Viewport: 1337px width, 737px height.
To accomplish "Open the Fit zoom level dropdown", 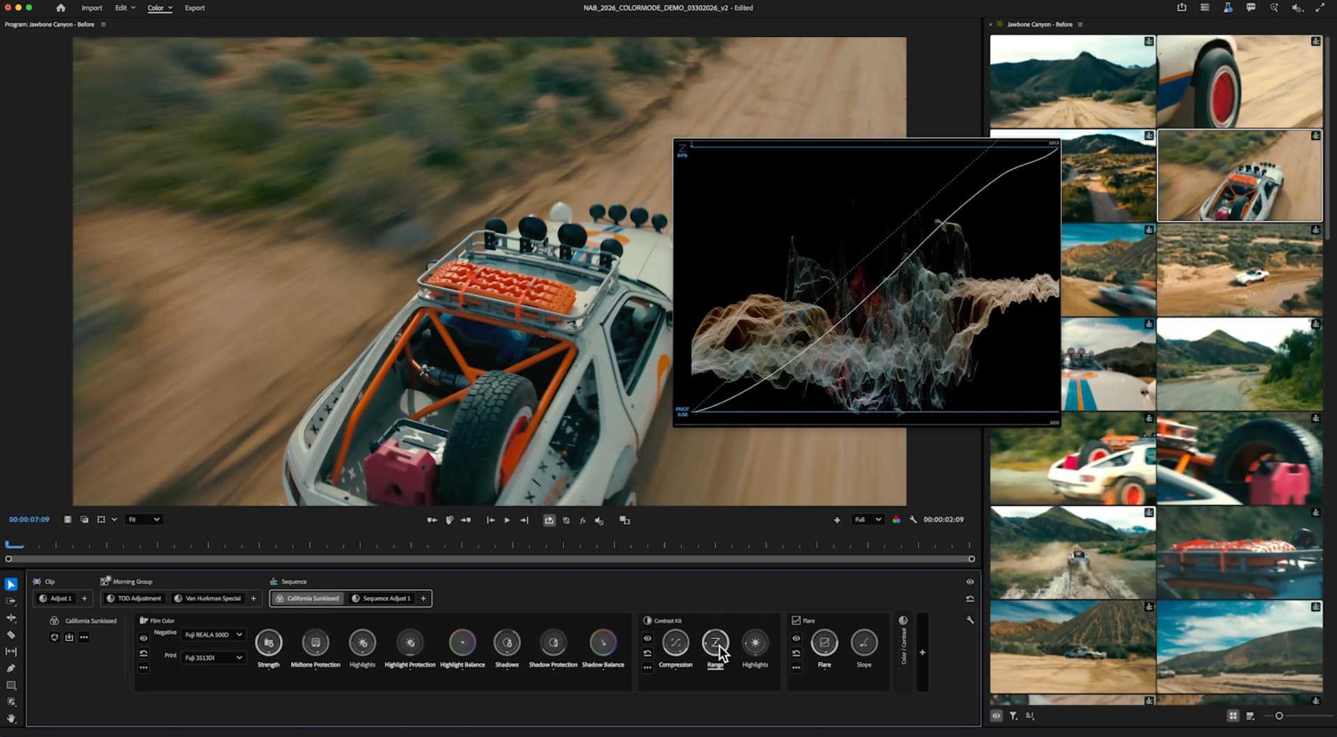I will pyautogui.click(x=143, y=519).
